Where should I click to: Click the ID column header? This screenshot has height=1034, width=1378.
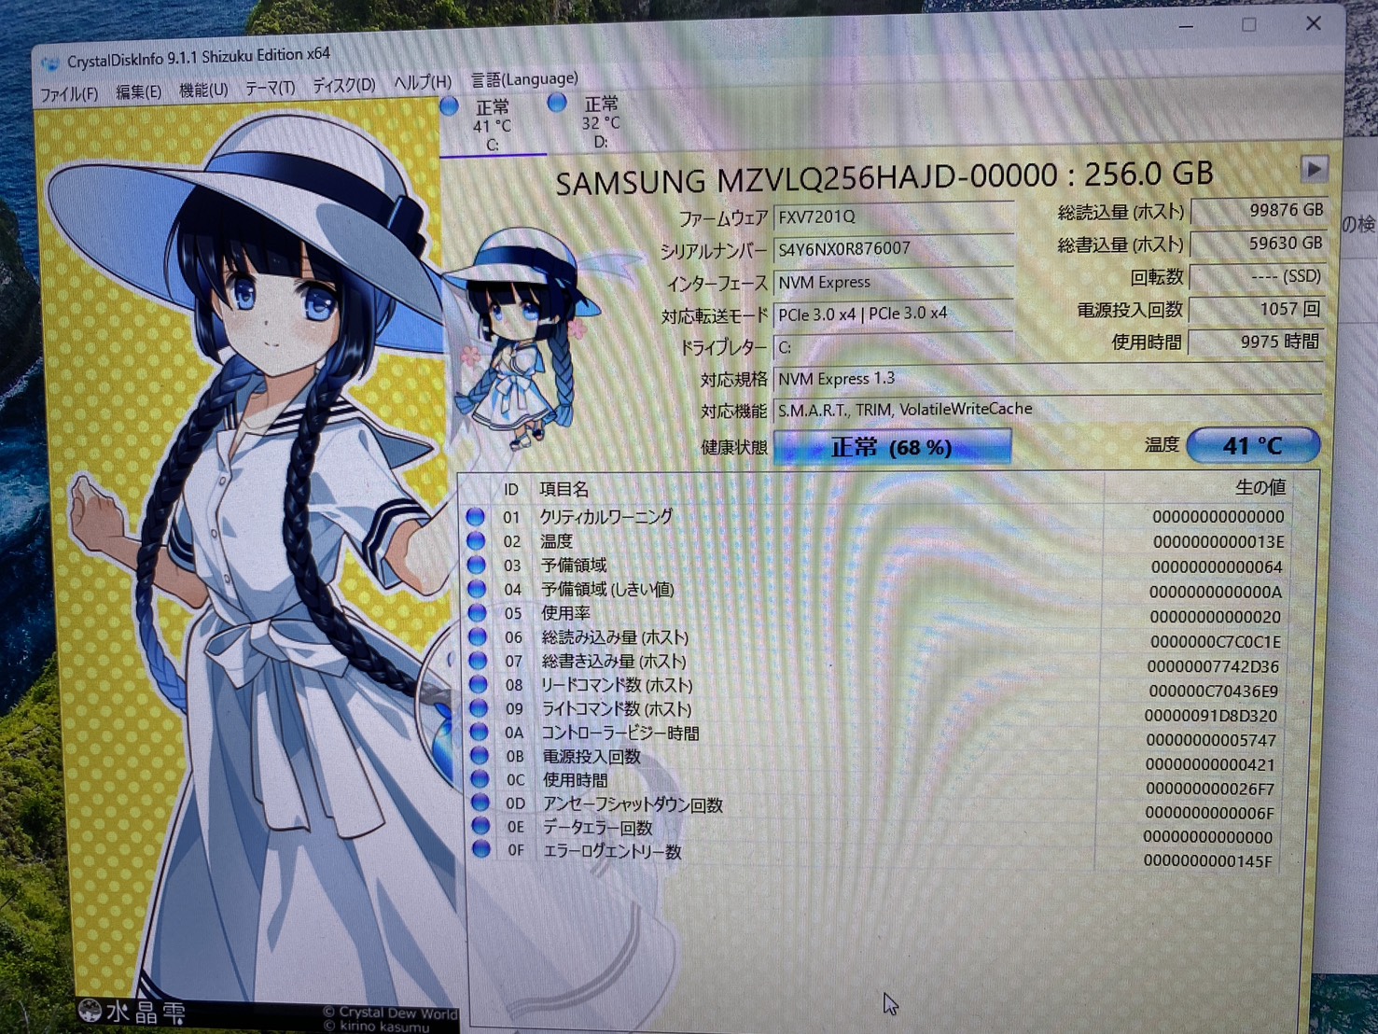(511, 489)
